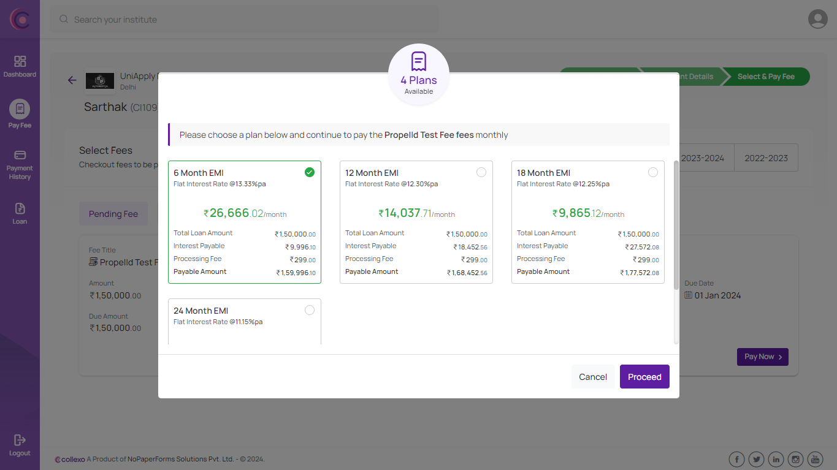
Task: Choose the 24 Month EMI radio option
Action: [310, 310]
